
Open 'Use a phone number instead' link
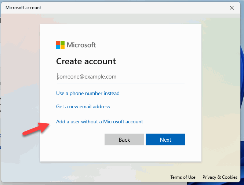point(88,94)
